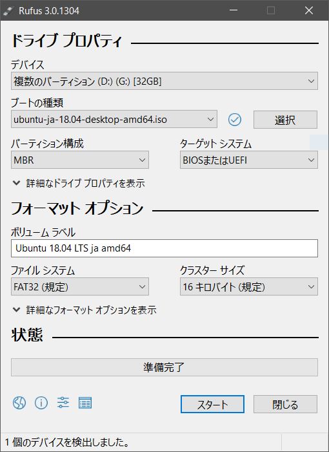The image size is (329, 452).
Task: Click the フォーマット オプション heading
Action: coord(77,208)
